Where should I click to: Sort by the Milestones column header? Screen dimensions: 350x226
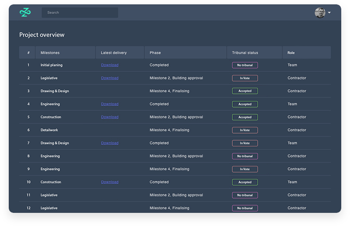tap(50, 53)
